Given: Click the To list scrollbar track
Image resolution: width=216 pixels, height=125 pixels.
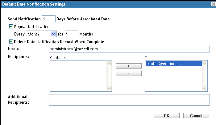Looking at the screenshot, I should (204, 76).
